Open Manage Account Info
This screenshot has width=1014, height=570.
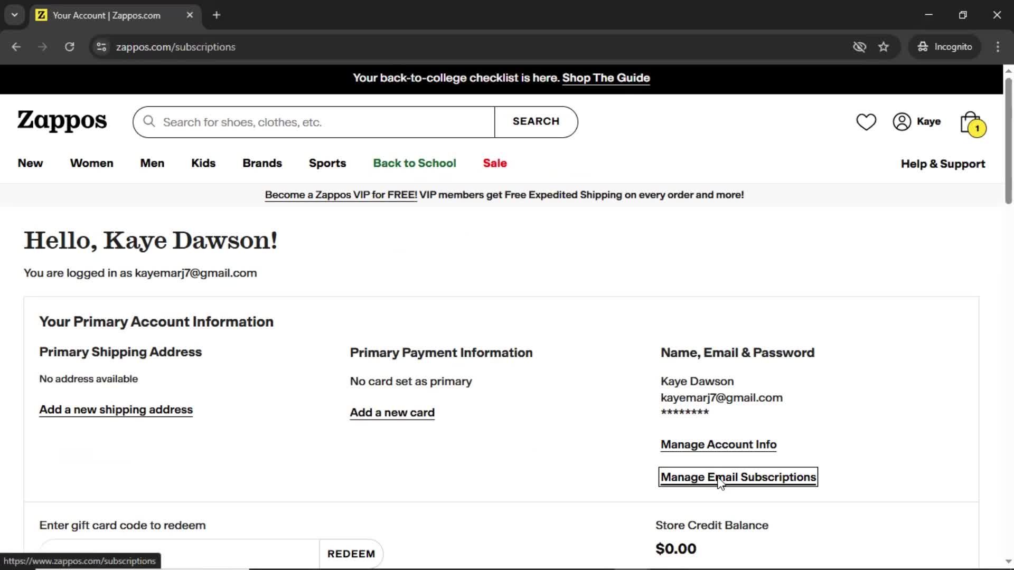tap(718, 445)
